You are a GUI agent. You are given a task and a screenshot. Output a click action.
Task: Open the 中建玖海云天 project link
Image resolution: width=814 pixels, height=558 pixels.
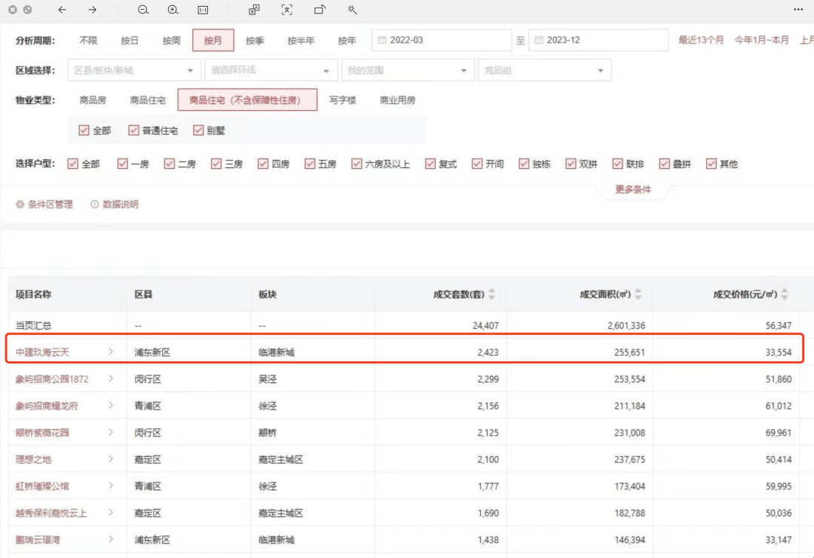tap(44, 351)
